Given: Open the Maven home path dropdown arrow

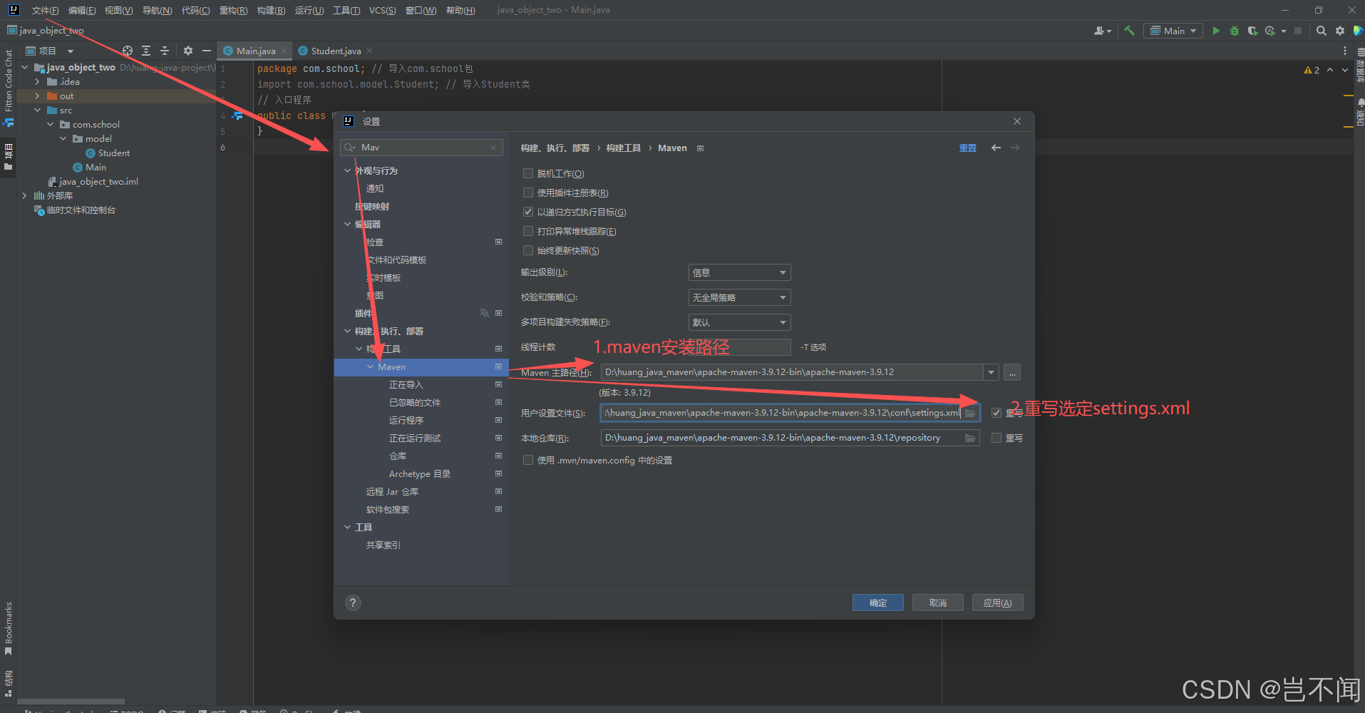Looking at the screenshot, I should [x=991, y=372].
